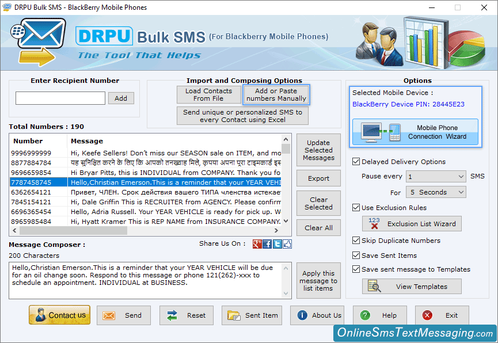The height and width of the screenshot is (343, 498).
Task: Open the Exclusion List Wizard
Action: point(412,224)
